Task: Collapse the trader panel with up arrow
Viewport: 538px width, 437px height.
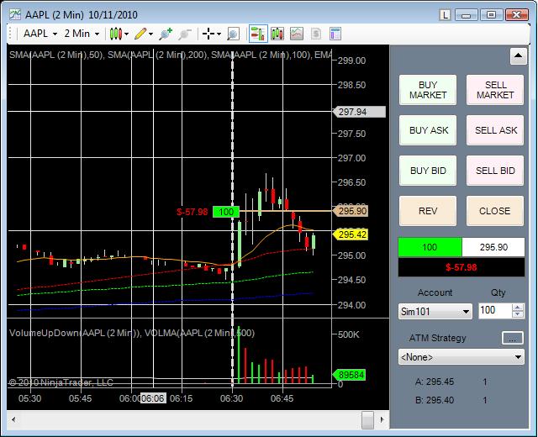Action: pyautogui.click(x=518, y=56)
